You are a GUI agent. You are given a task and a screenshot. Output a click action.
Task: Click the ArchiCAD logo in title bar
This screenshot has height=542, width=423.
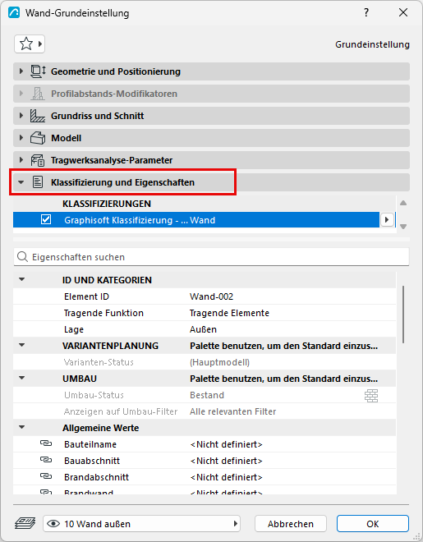(14, 13)
